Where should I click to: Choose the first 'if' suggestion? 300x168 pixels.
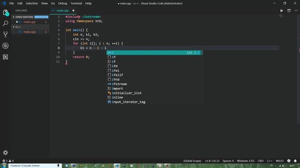[154, 57]
